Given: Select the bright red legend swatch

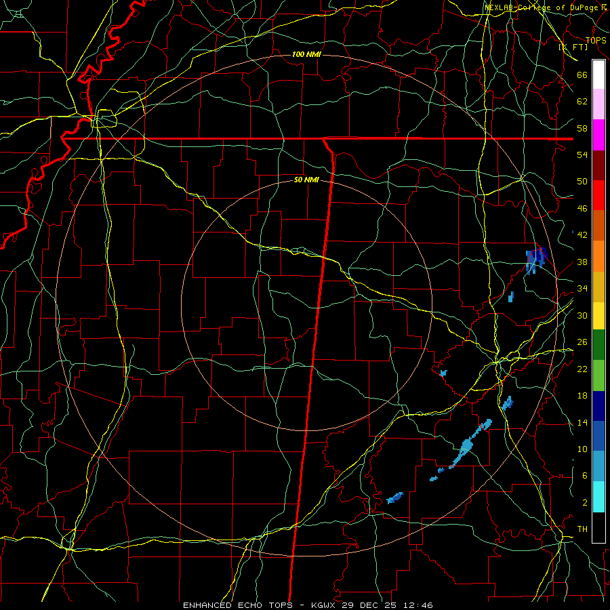Looking at the screenshot, I should point(598,195).
